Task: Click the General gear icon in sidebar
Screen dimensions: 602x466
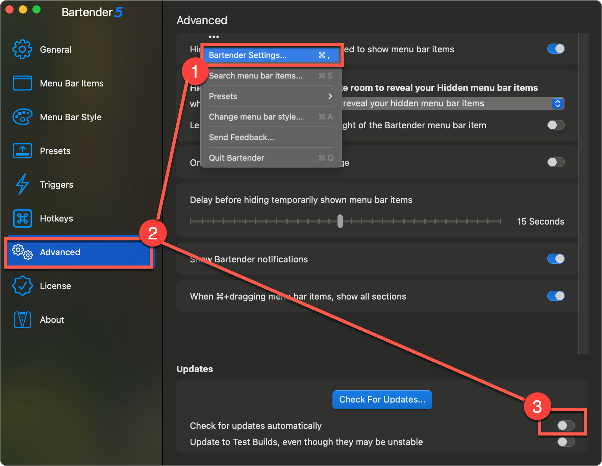Action: click(22, 49)
